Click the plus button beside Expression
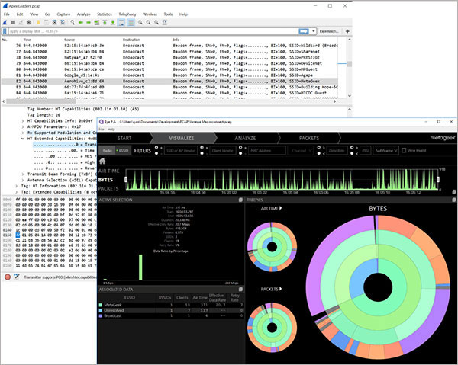The width and height of the screenshot is (458, 365). [x=347, y=31]
